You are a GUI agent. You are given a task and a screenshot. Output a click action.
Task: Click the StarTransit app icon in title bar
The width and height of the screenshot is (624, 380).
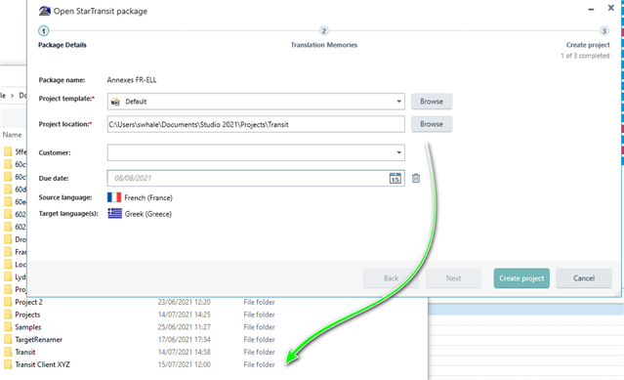[x=44, y=11]
